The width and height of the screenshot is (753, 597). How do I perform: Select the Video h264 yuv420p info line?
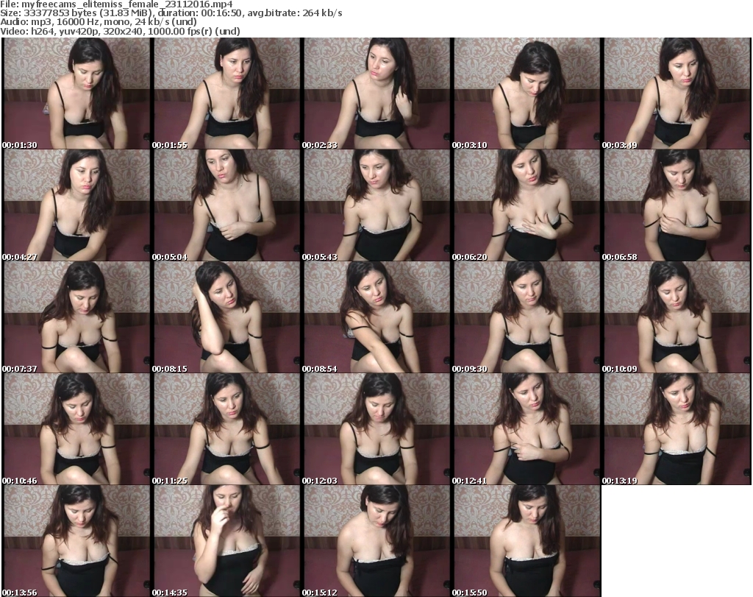[120, 31]
